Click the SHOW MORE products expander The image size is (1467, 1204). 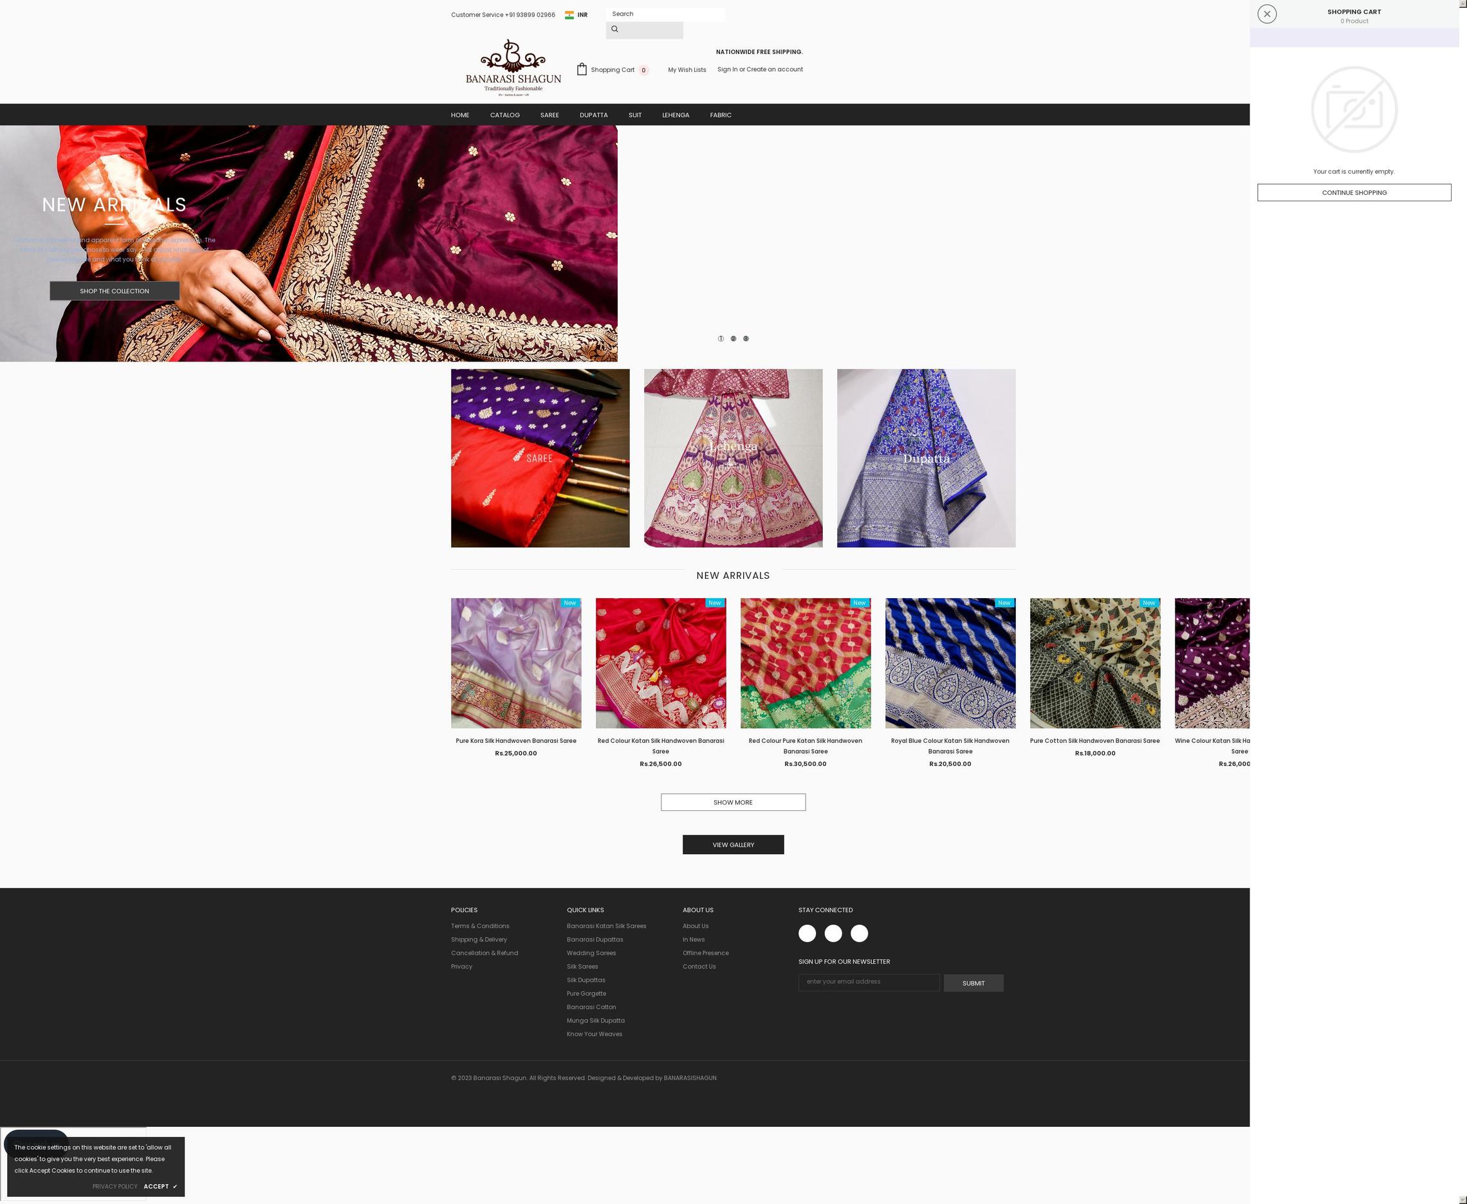tap(732, 801)
